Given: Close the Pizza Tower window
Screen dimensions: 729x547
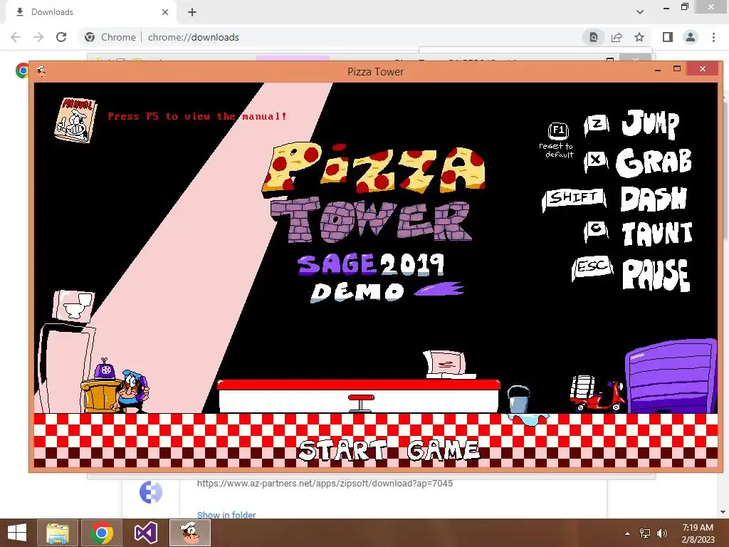Looking at the screenshot, I should point(702,69).
